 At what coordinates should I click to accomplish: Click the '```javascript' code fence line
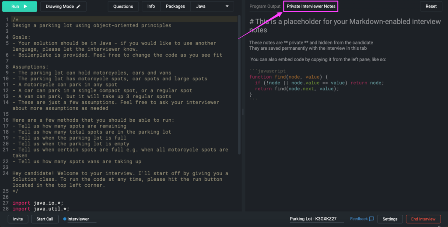point(267,71)
